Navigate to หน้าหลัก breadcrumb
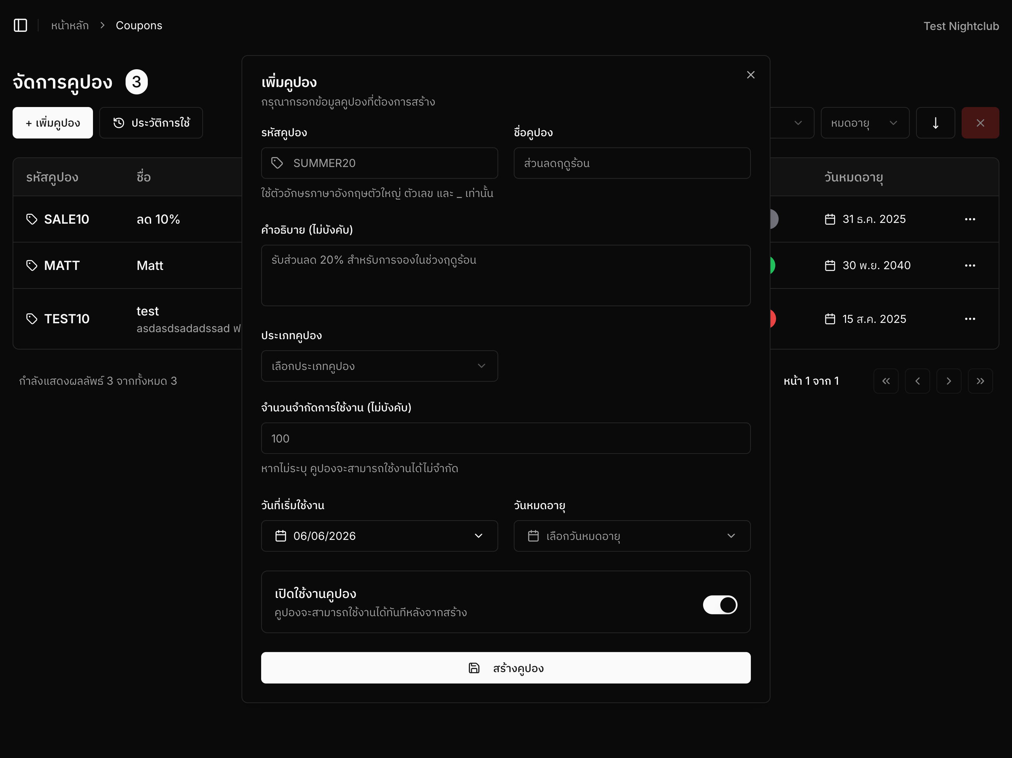Screen dimensions: 1012x758 [x=70, y=26]
